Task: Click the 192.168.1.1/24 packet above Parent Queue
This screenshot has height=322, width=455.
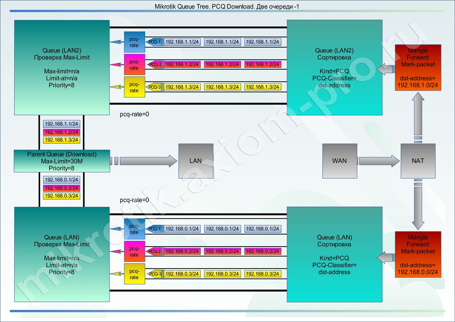Action: (x=61, y=124)
